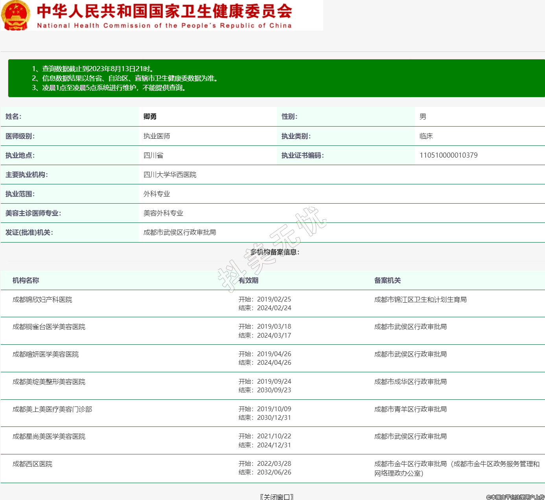
Task: Click the 机构名称 column header
Action: (x=26, y=280)
